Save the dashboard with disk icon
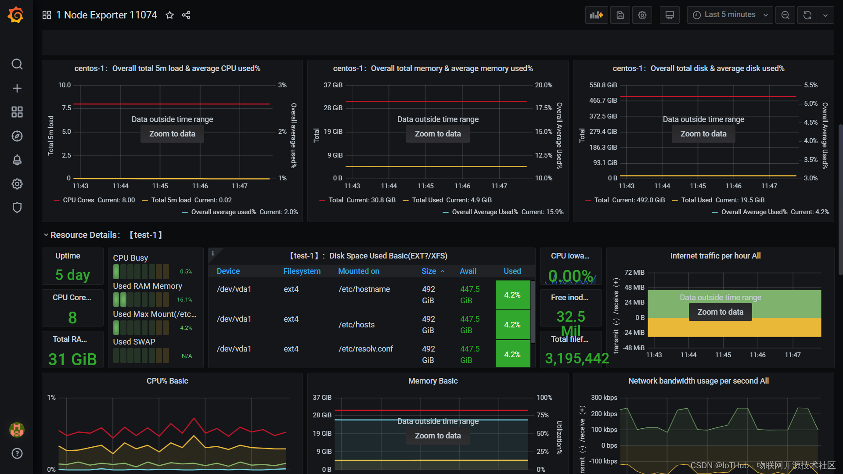 (620, 15)
